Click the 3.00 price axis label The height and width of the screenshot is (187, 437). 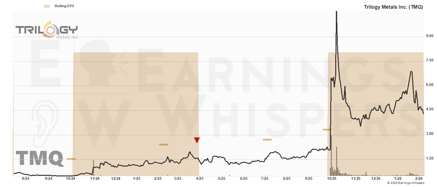coord(430,134)
